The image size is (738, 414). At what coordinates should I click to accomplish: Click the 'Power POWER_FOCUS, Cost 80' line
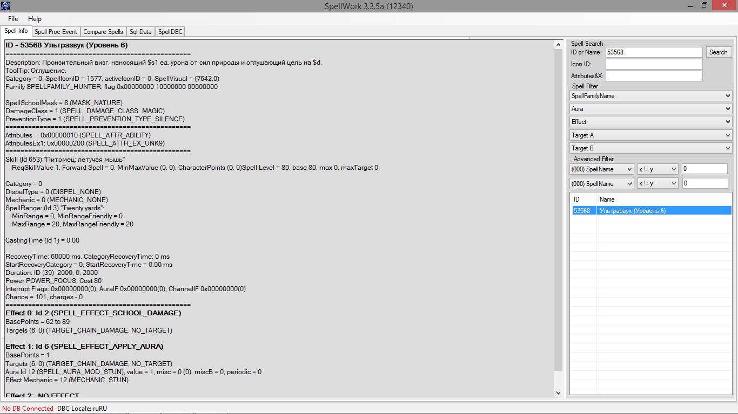pos(53,281)
